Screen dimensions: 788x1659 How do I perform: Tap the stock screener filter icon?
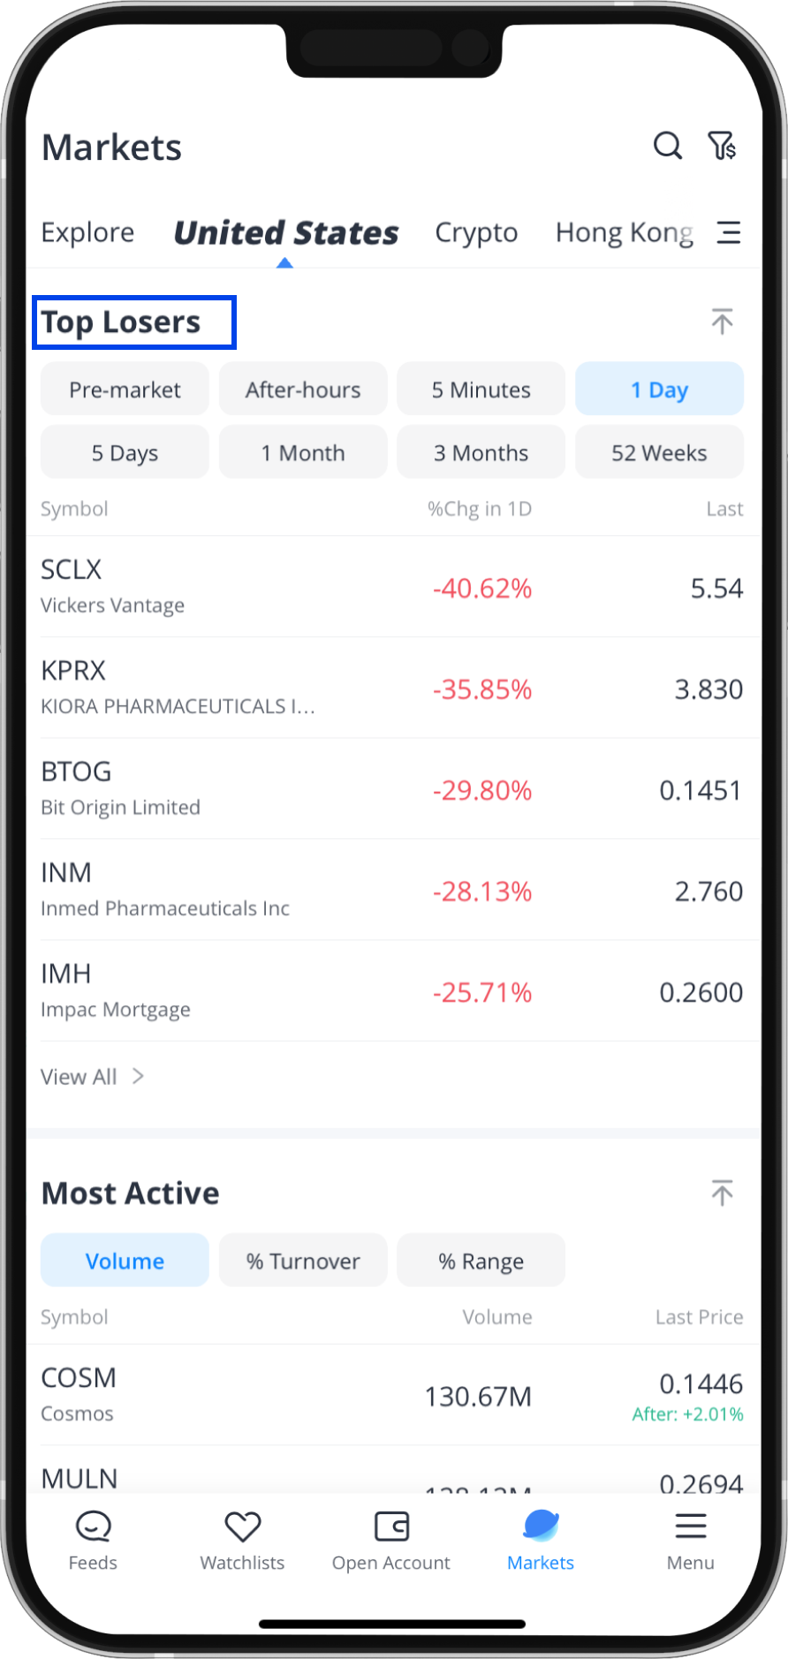[722, 146]
